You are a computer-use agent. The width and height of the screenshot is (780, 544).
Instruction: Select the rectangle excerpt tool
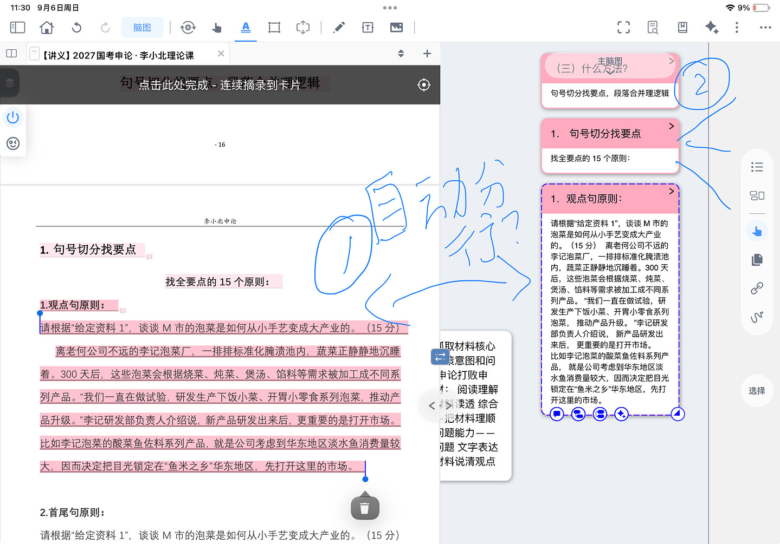tap(274, 27)
